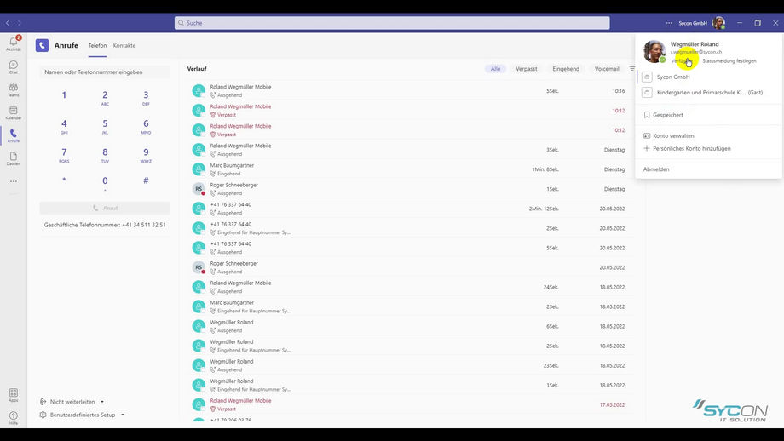Select Wegmüller Roland call lasting 6Sek.
The height and width of the screenshot is (441, 784).
pyautogui.click(x=408, y=326)
